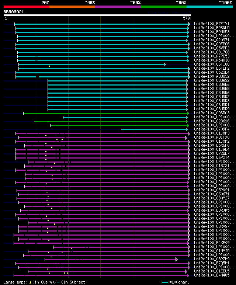Click the arrowhead ending the C6TIW8 alignment
Screen dimensions: 236x285
(x=165, y=65)
